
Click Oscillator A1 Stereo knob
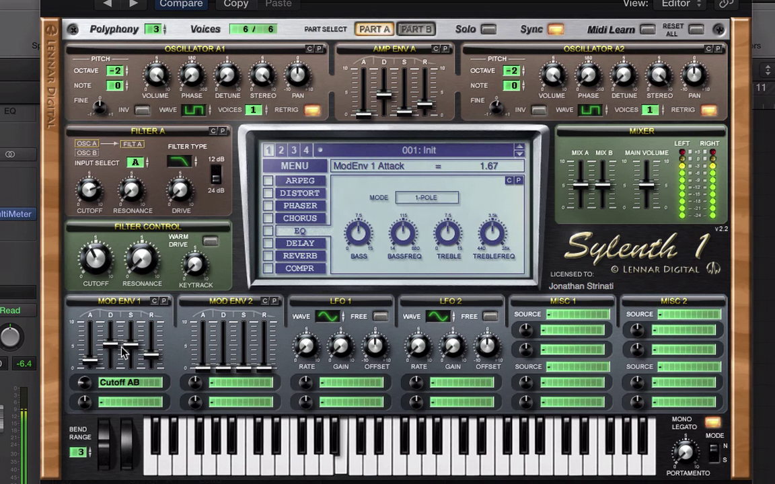coord(262,75)
